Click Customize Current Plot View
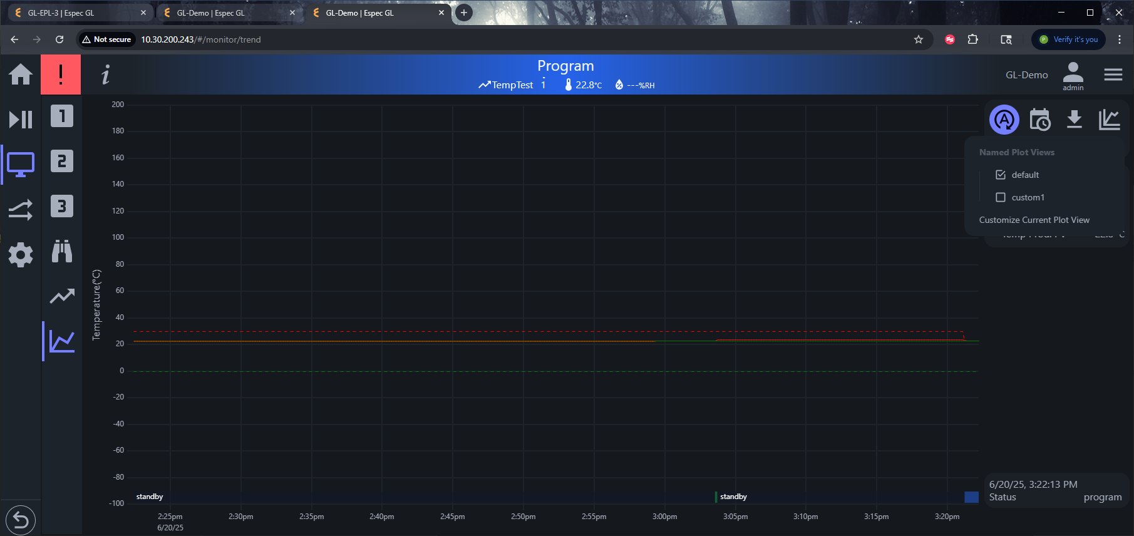 point(1034,220)
